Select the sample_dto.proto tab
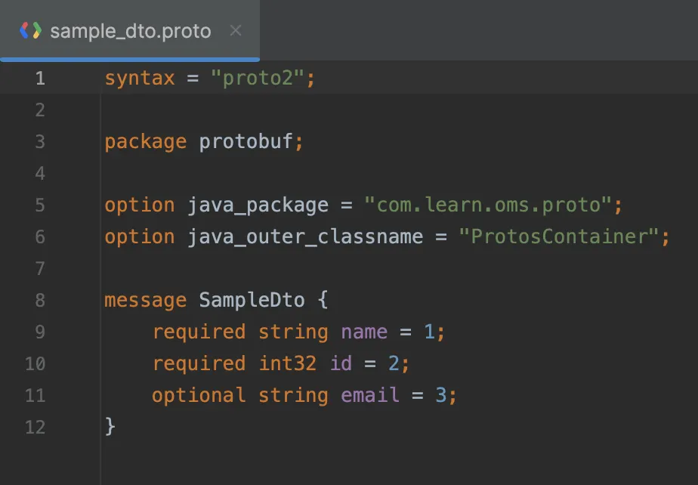Image resolution: width=698 pixels, height=485 pixels. click(x=128, y=30)
